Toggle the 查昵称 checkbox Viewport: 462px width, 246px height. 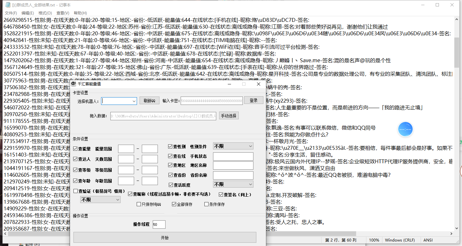(x=130, y=194)
